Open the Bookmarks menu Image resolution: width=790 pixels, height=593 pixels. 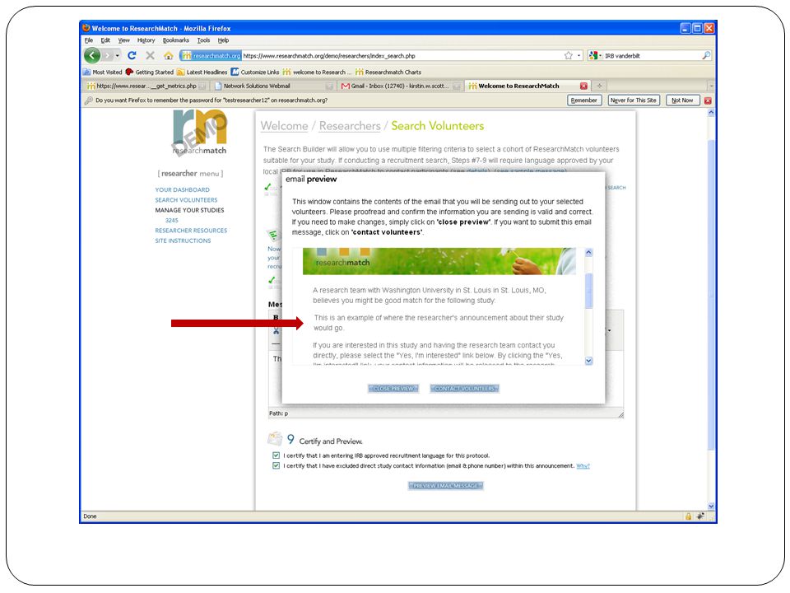pos(176,40)
